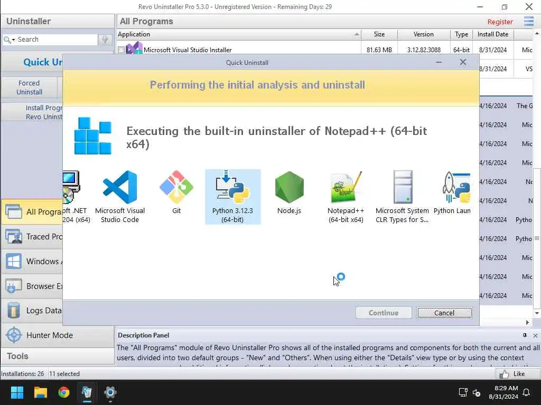Sort by Size column header
This screenshot has width=541, height=405.
point(379,34)
